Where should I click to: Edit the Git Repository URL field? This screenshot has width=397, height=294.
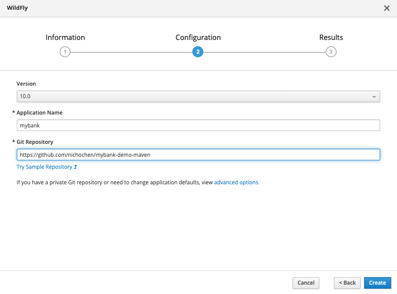click(198, 155)
